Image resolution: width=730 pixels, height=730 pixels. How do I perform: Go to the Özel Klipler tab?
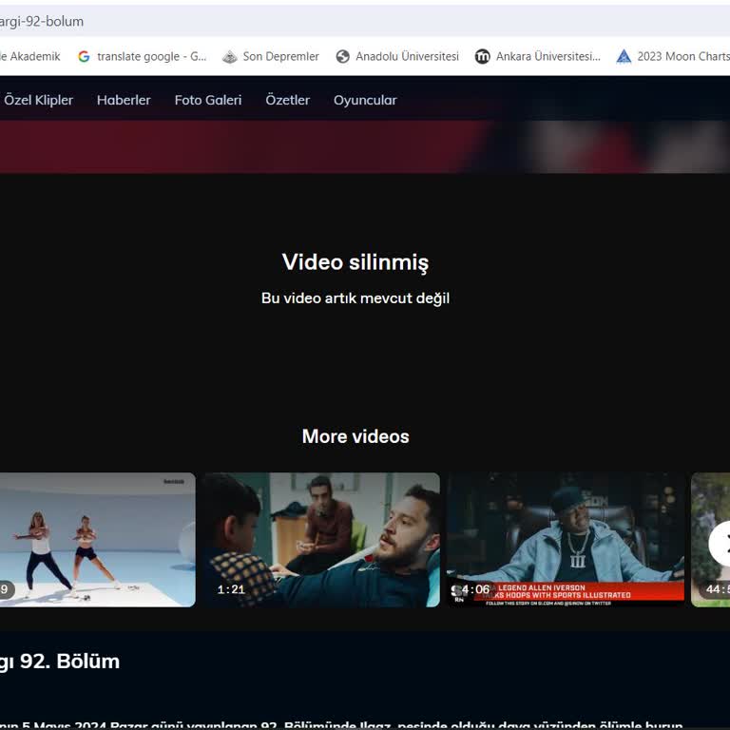point(38,100)
